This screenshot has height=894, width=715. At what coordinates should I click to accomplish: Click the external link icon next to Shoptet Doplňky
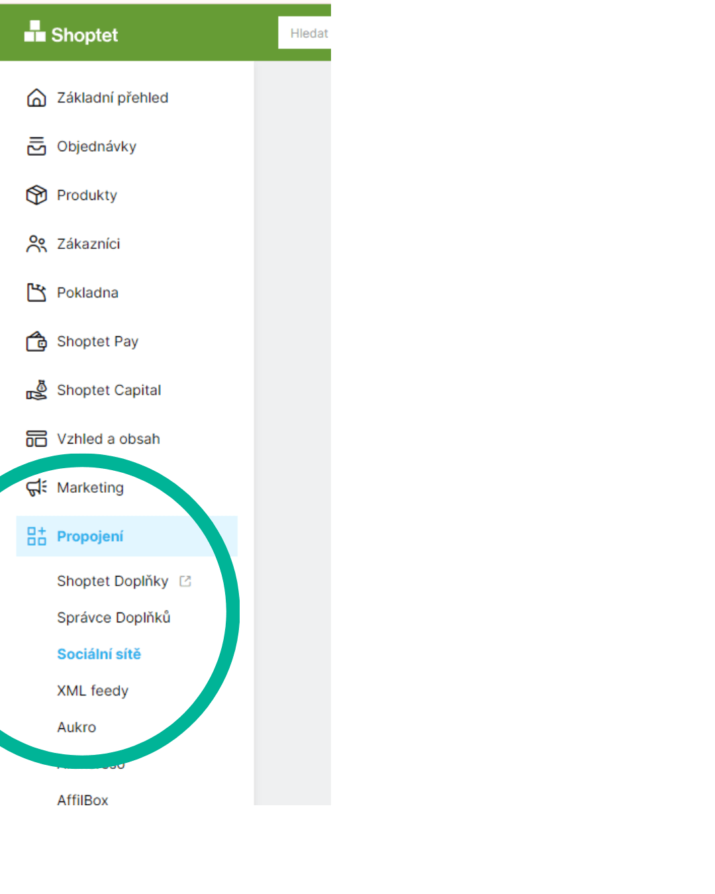pyautogui.click(x=185, y=581)
